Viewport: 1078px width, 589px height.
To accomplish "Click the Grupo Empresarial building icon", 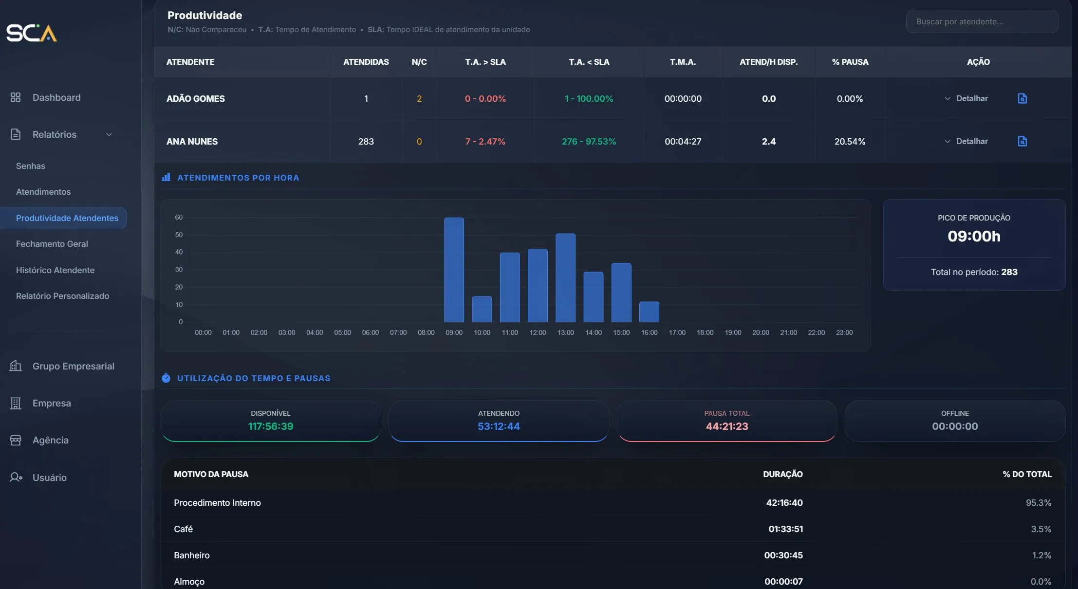I will [16, 366].
